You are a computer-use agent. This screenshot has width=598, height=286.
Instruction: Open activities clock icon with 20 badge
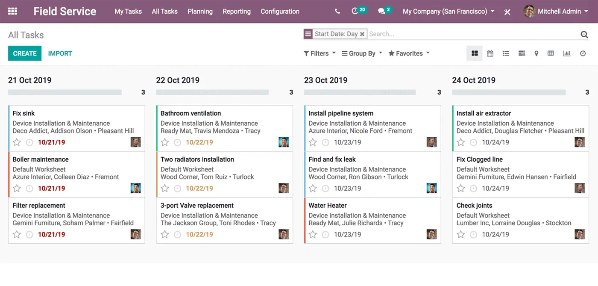click(355, 12)
